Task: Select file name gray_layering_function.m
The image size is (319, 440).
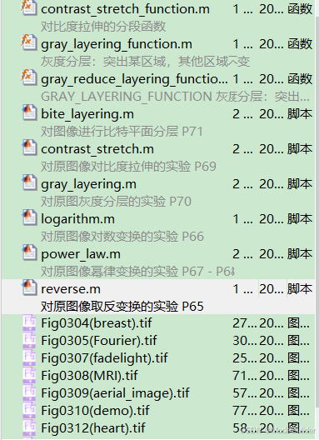Action: point(117,44)
